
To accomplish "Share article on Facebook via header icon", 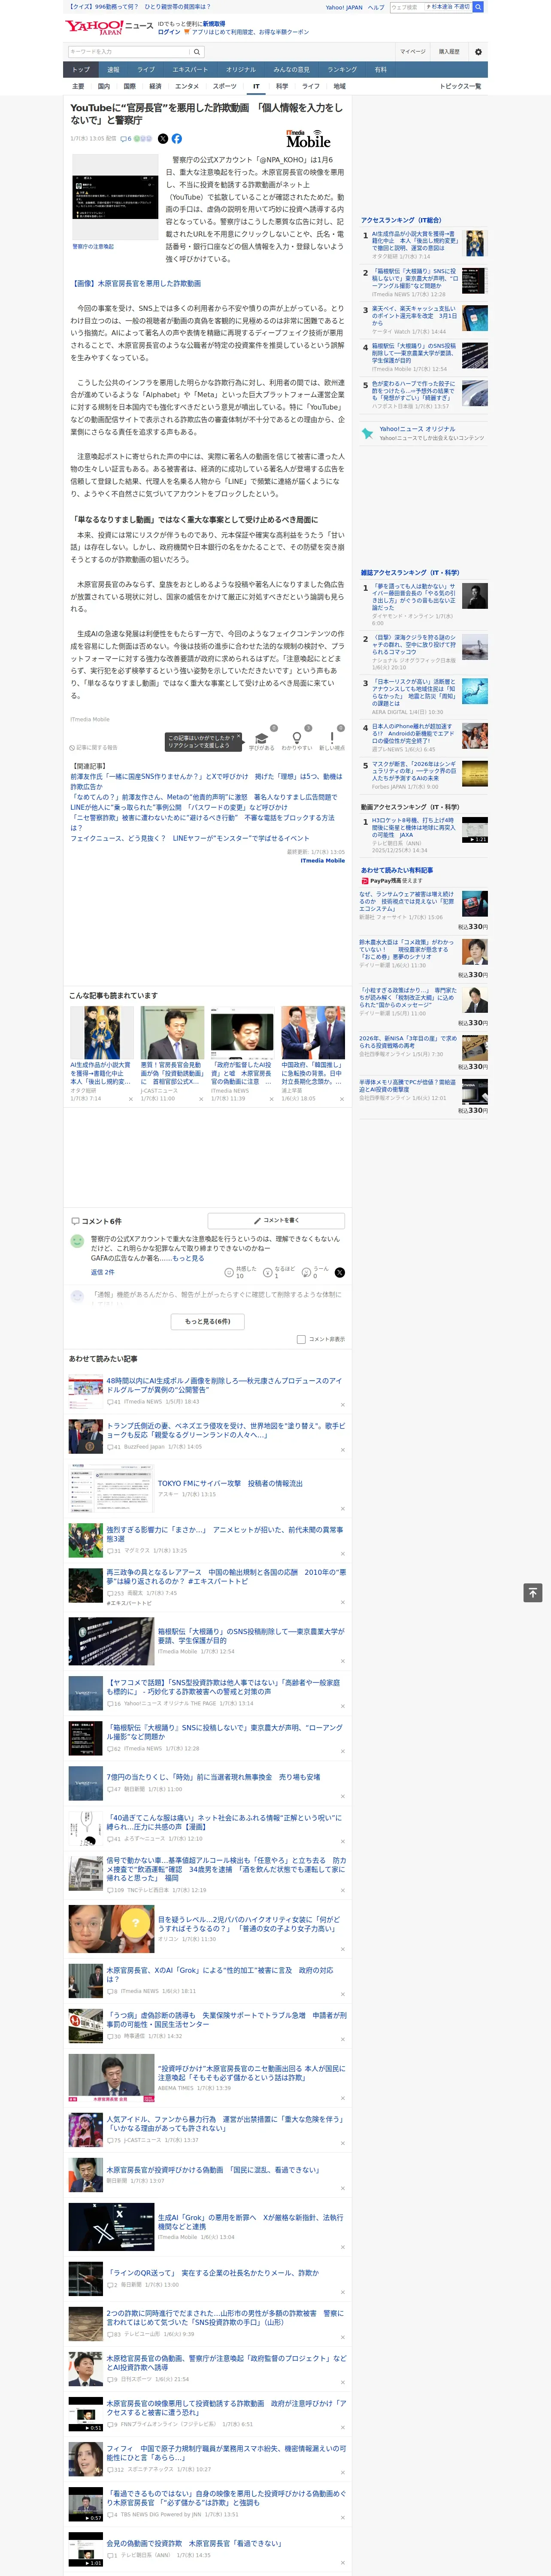I will coord(177,139).
